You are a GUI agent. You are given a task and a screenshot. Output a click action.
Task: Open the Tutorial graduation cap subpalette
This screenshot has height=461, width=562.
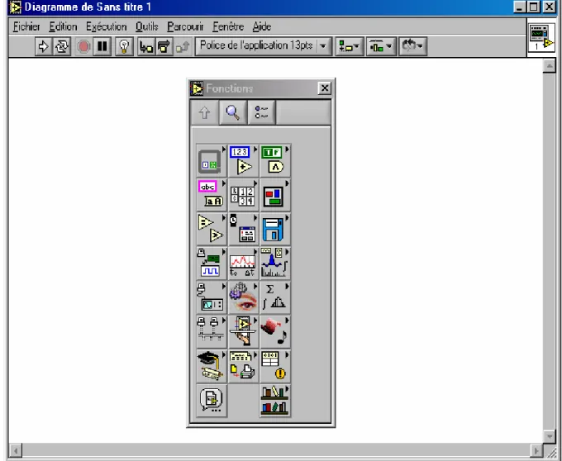pyautogui.click(x=212, y=366)
